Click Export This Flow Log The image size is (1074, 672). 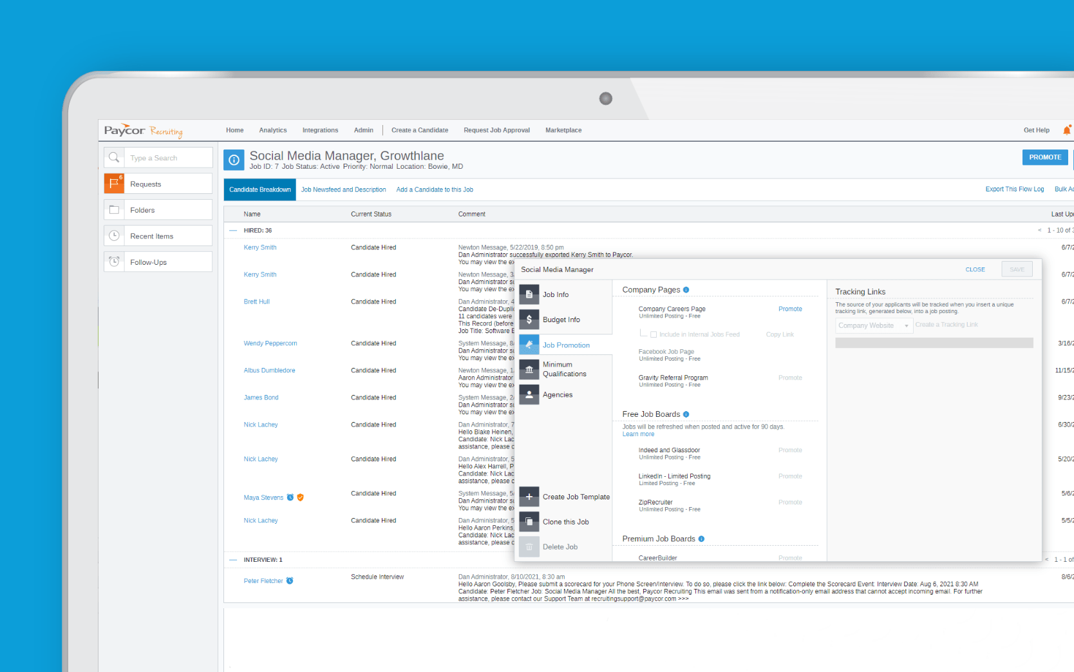pos(1014,189)
